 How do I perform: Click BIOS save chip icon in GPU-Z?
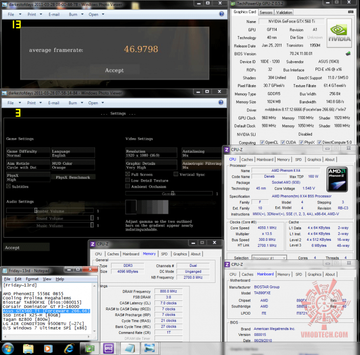348,54
